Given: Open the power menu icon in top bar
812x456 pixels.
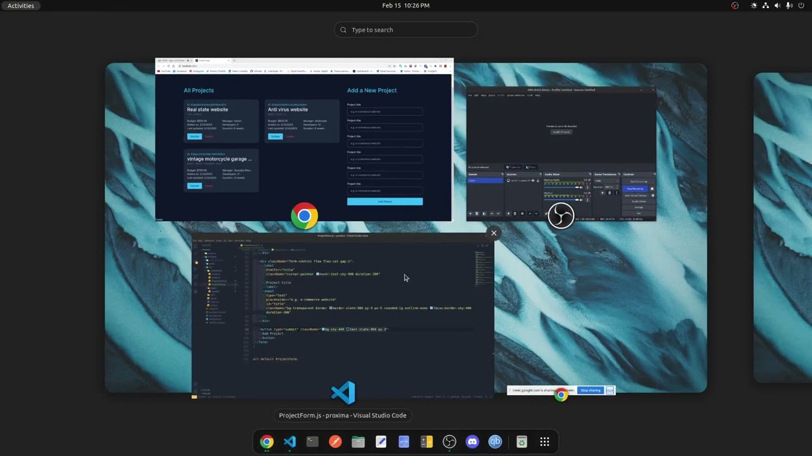Looking at the screenshot, I should click(801, 6).
